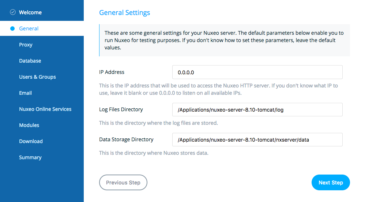Open the Download step
Screen dimensions: 365x202
point(31,141)
